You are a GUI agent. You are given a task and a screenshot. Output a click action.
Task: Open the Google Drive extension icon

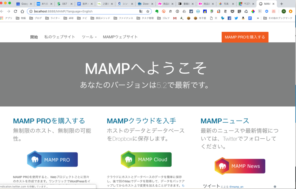pos(184,11)
